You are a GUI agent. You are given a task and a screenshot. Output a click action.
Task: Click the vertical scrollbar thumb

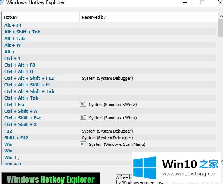pos(221,28)
